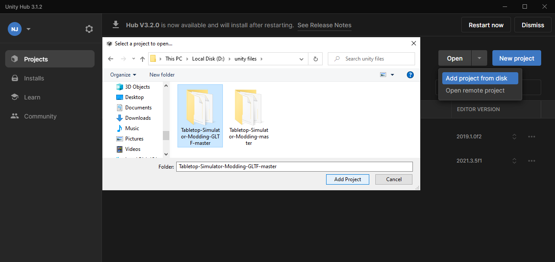
Task: Select the Tabletop-Simulator-Modding-master folder
Action: (x=249, y=116)
